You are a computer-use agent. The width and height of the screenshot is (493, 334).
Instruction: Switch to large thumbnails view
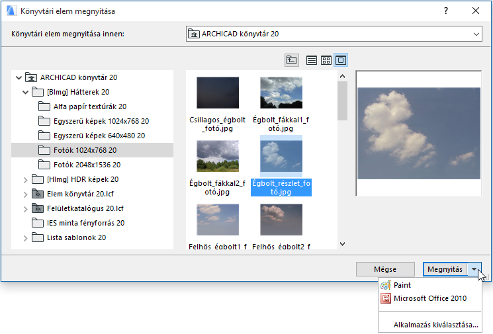(341, 60)
